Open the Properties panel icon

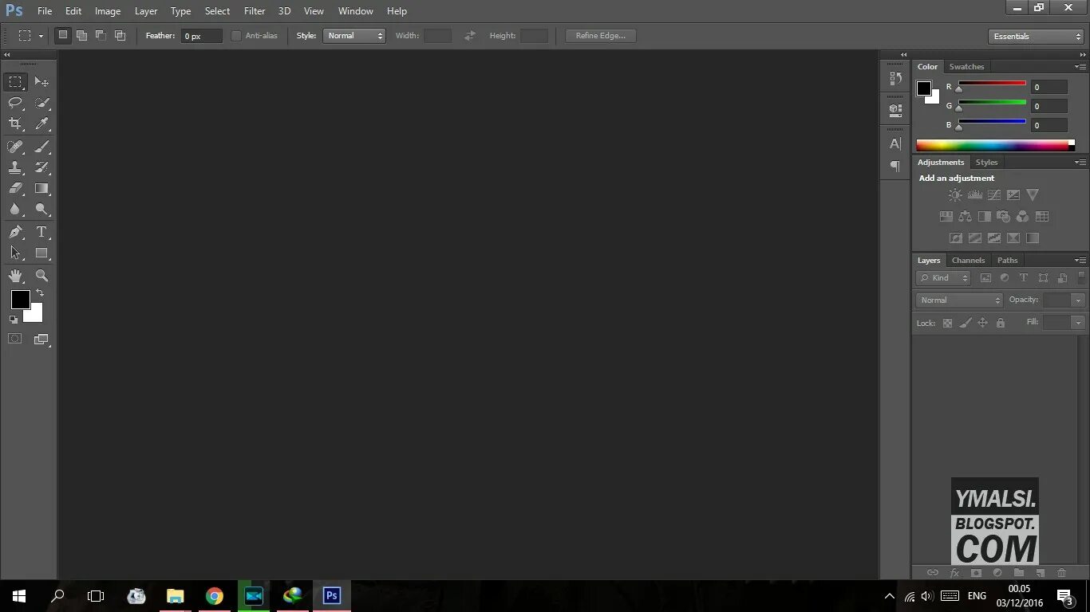[895, 110]
